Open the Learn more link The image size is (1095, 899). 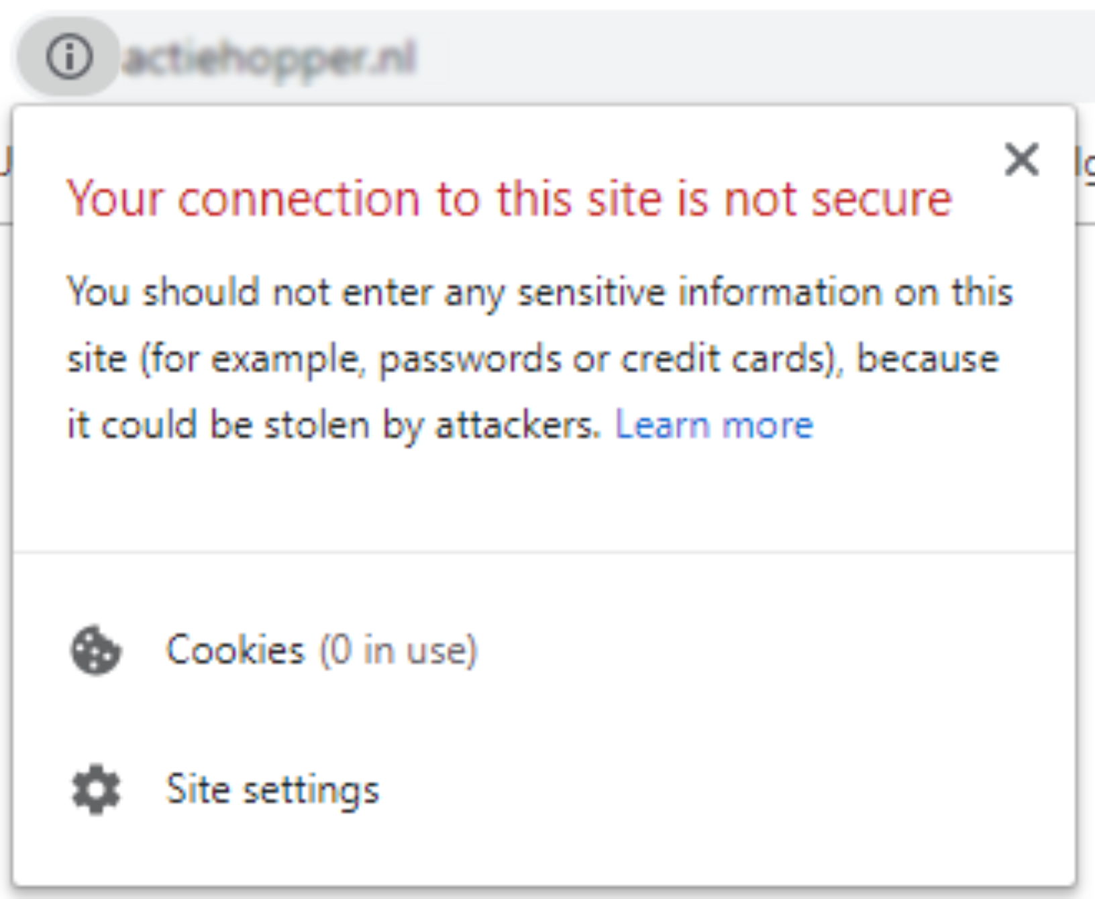point(714,425)
